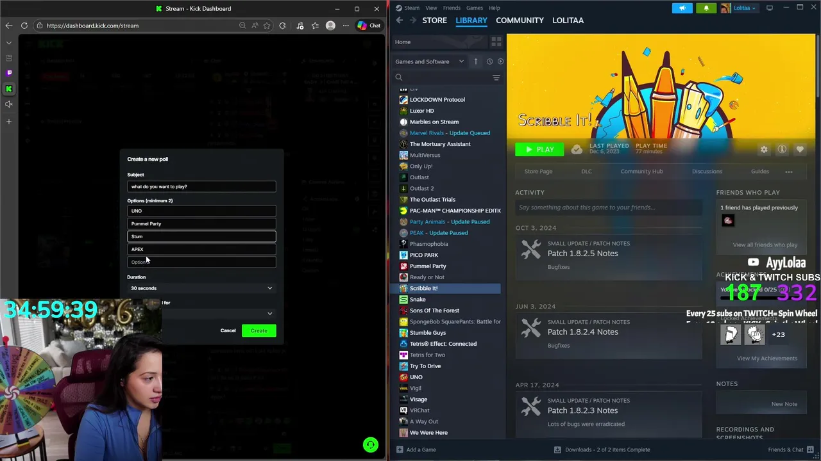Open the Friends menu in Steam
Viewport: 821px width, 461px height.
point(452,8)
